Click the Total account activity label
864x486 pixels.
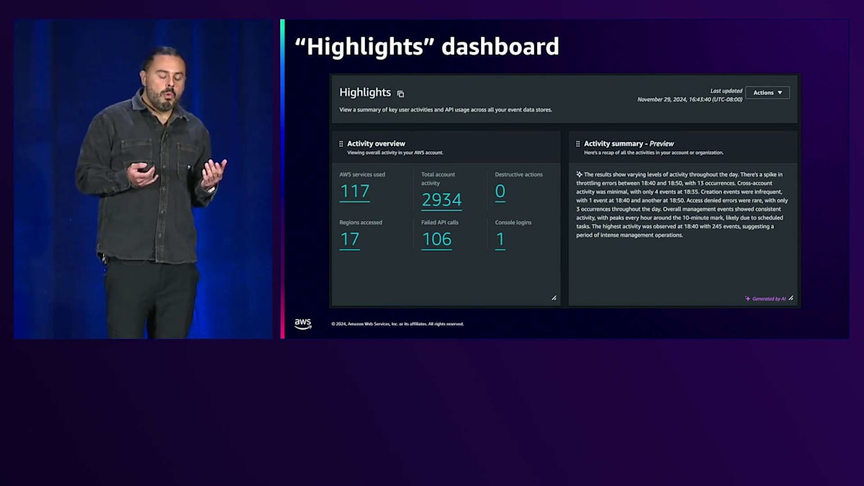click(438, 179)
